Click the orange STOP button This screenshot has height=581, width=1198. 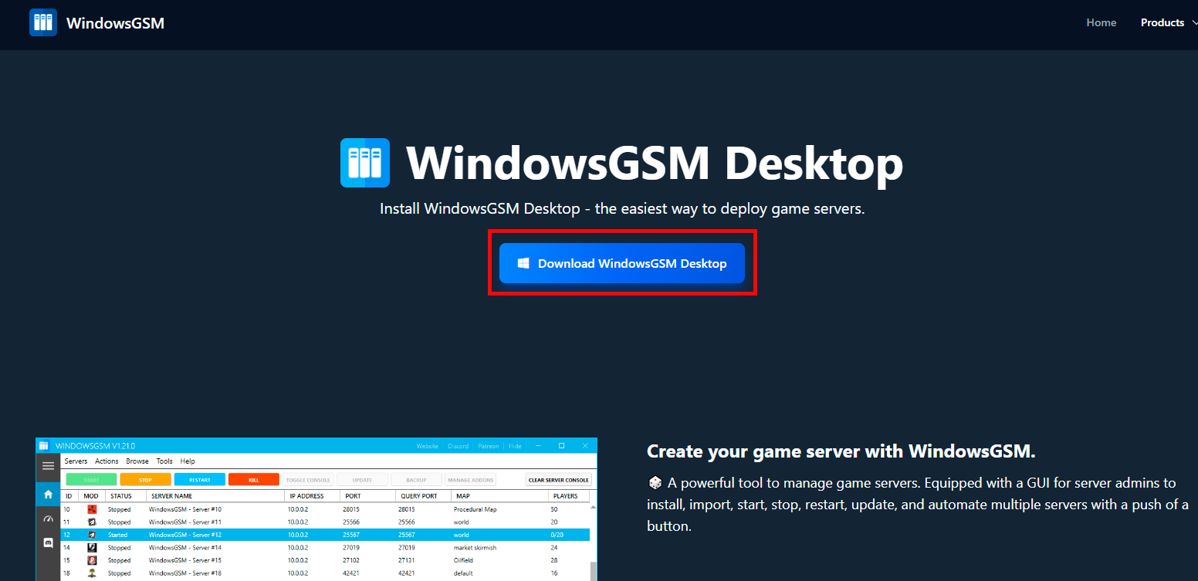[x=145, y=480]
